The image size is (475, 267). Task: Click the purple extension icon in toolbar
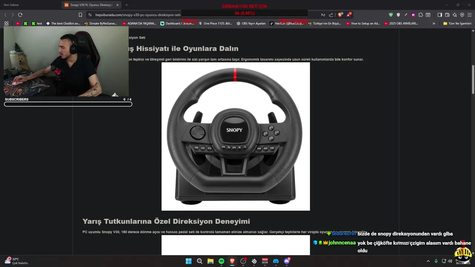point(413,15)
